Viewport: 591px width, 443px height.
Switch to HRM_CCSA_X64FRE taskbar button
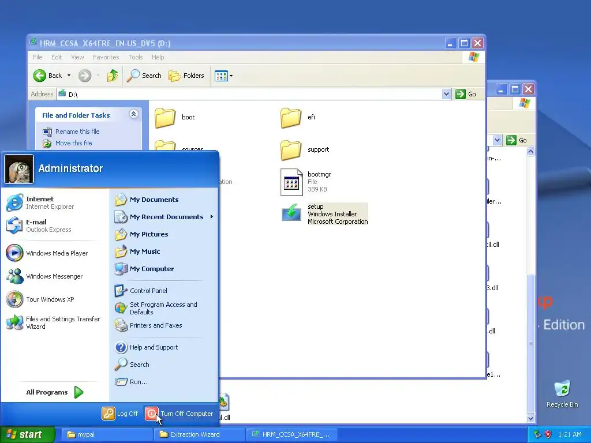point(291,434)
